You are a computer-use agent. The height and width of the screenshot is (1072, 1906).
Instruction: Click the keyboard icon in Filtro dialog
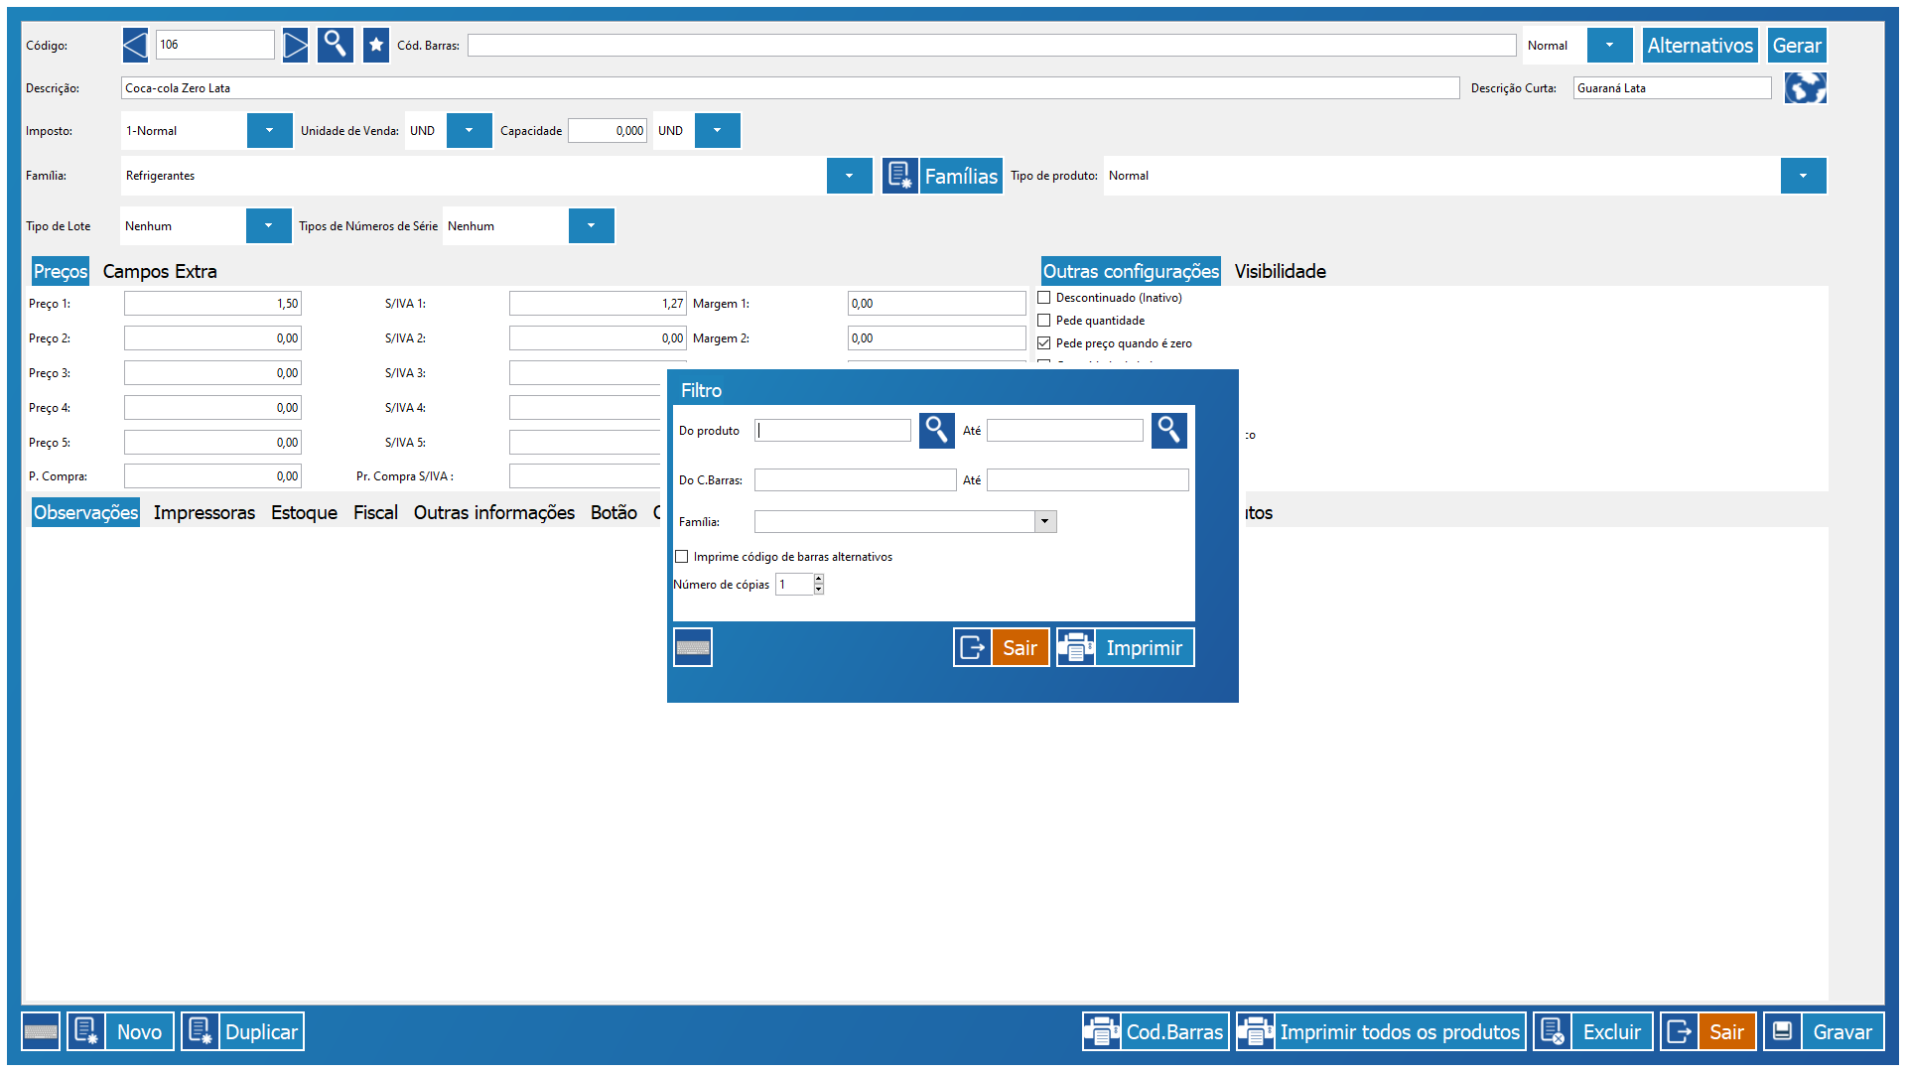[693, 648]
